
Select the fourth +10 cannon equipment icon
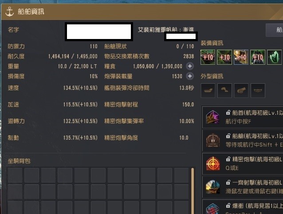point(258,57)
